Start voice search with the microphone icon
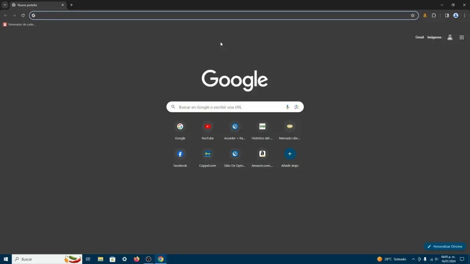 (287, 107)
